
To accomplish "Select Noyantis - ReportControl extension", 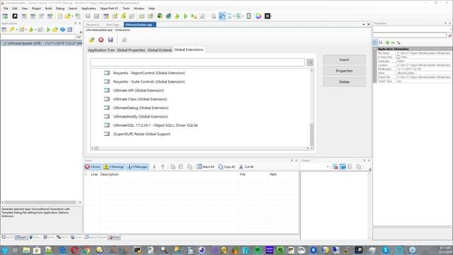I will point(149,73).
